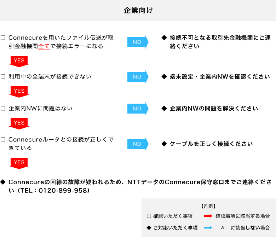276x237 pixels.
Task: Click 端末設定・企業内NWを確認ください instruction
Action: tap(219, 77)
